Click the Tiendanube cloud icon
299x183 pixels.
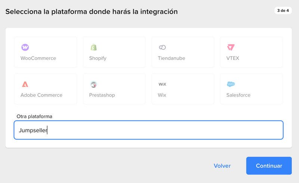162,47
